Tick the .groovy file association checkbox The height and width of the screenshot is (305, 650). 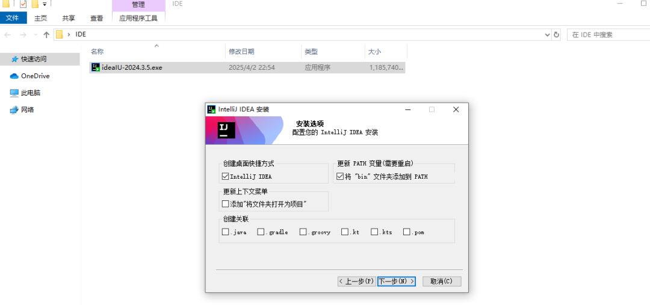click(x=303, y=232)
